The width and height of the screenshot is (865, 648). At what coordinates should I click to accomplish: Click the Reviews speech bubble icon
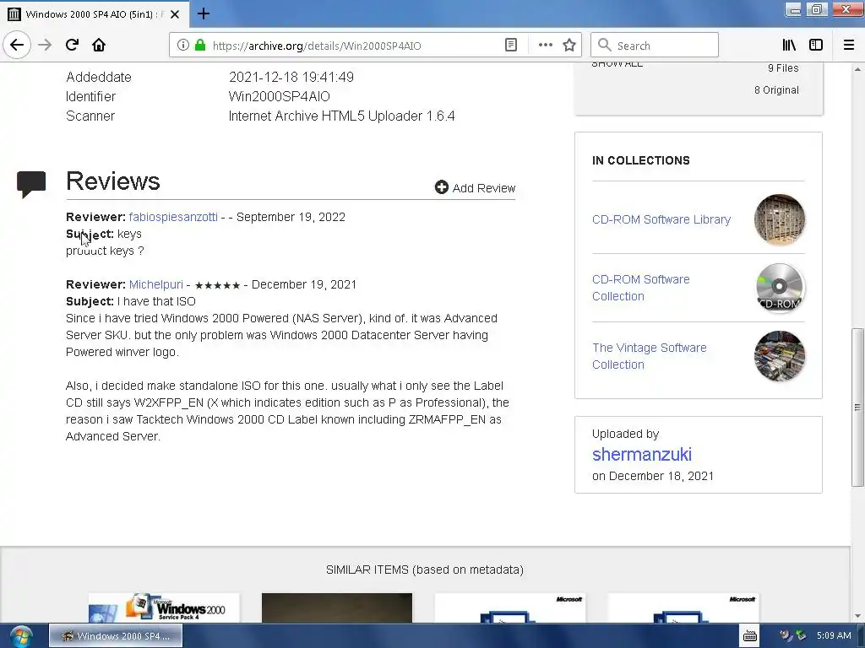click(31, 184)
